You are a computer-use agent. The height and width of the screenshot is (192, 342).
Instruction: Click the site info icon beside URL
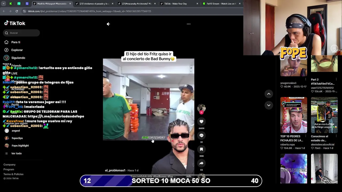pyautogui.click(x=24, y=11)
